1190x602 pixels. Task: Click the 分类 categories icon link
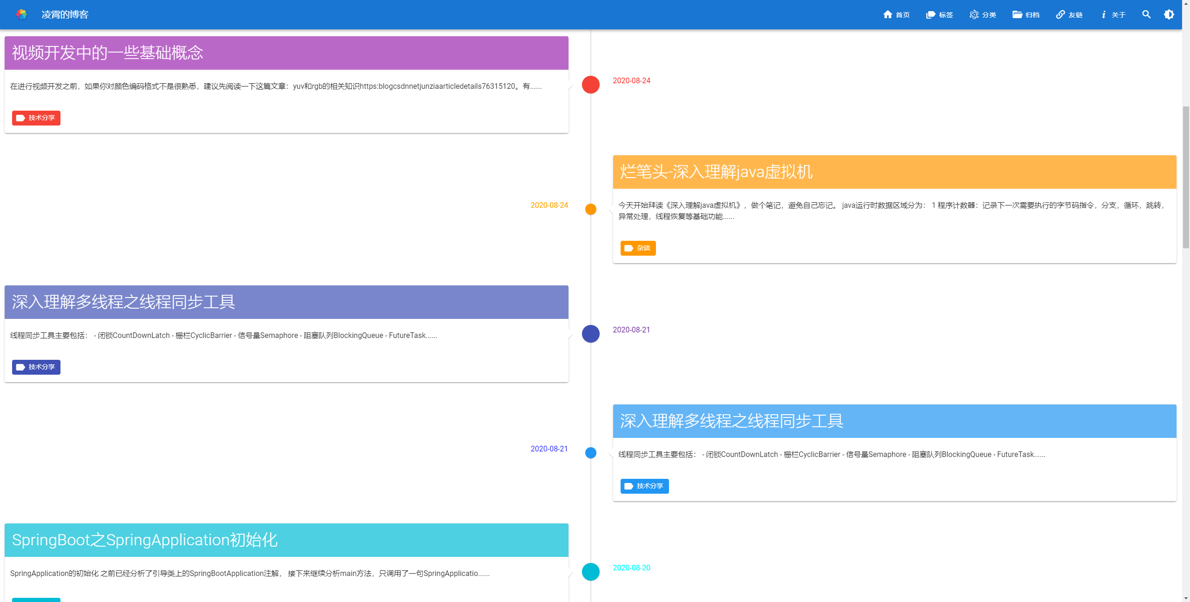974,14
